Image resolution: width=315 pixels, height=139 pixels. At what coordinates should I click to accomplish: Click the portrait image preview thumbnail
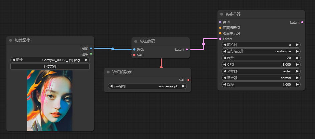(x=50, y=100)
